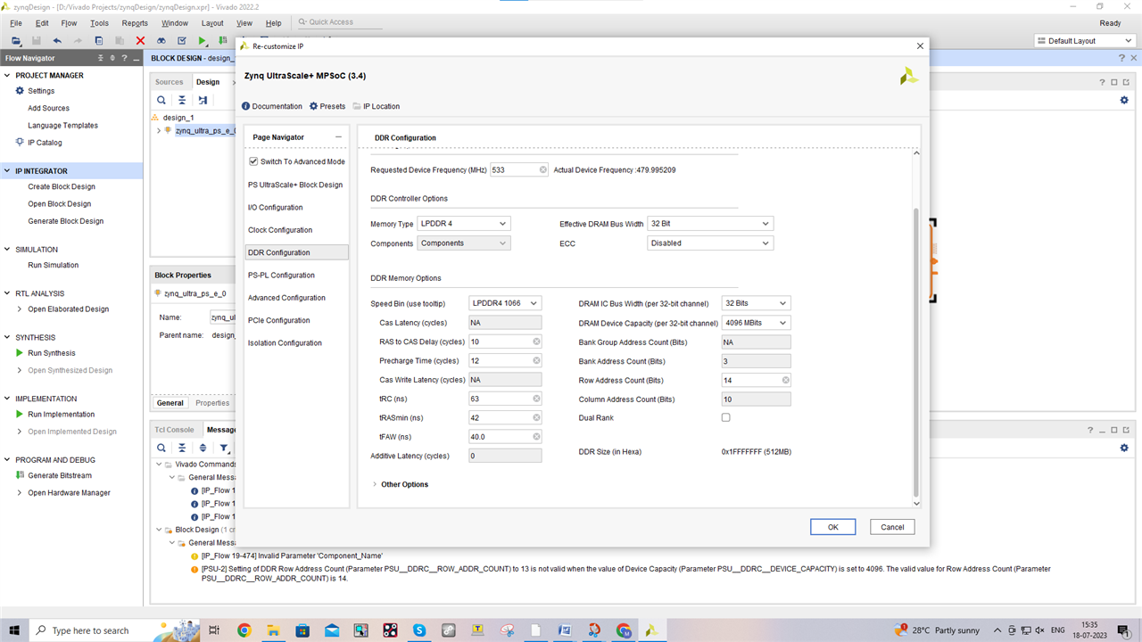1142x642 pixels.
Task: Click the collapse all icon in Design panel
Action: [x=182, y=100]
